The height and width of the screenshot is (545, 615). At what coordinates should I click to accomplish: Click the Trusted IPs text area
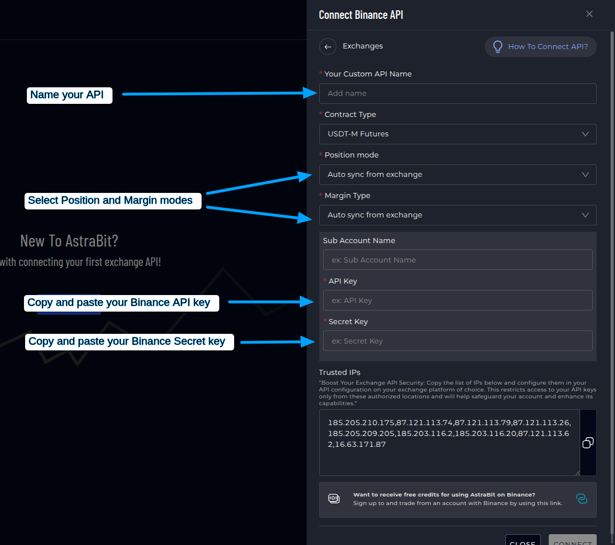[449, 443]
